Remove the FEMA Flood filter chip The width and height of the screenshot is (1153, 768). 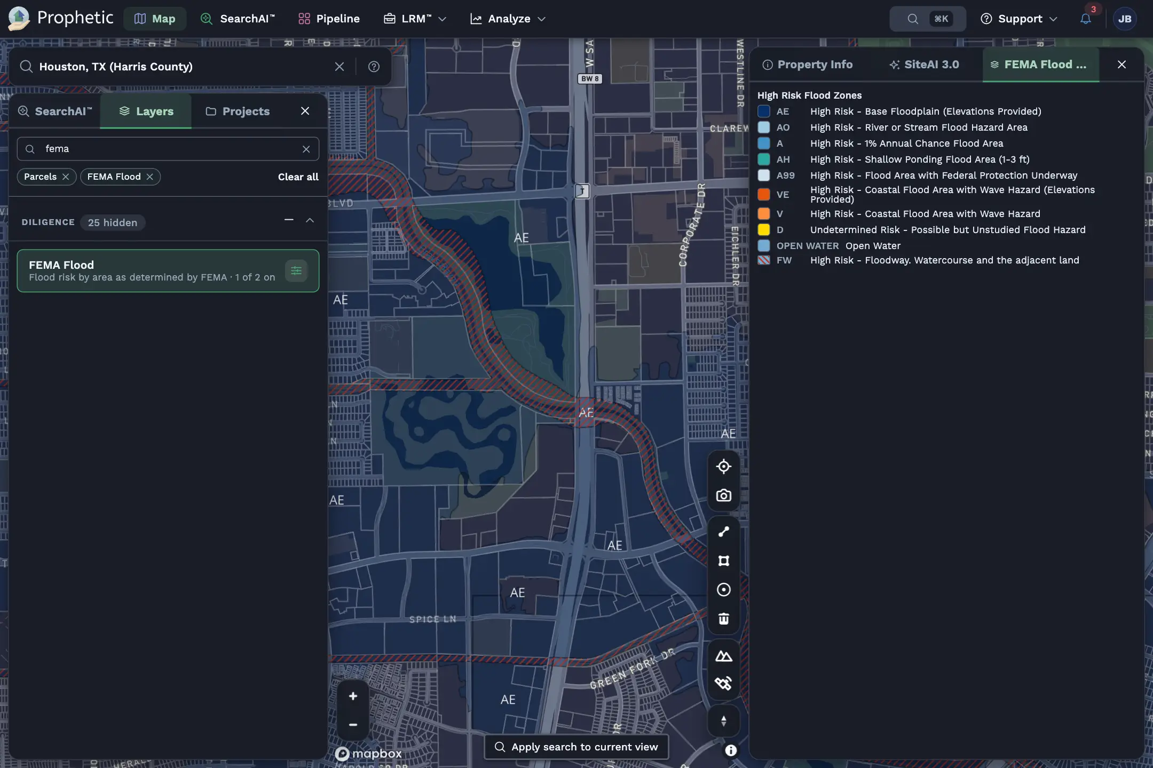pyautogui.click(x=150, y=177)
